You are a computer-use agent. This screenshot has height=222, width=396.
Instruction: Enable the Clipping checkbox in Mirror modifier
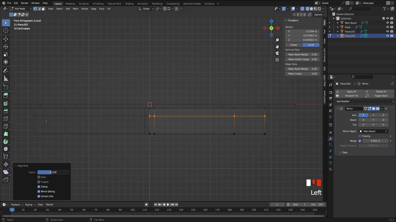(x=359, y=136)
